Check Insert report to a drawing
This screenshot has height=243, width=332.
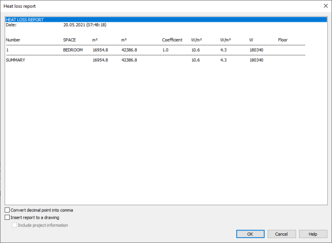point(7,218)
